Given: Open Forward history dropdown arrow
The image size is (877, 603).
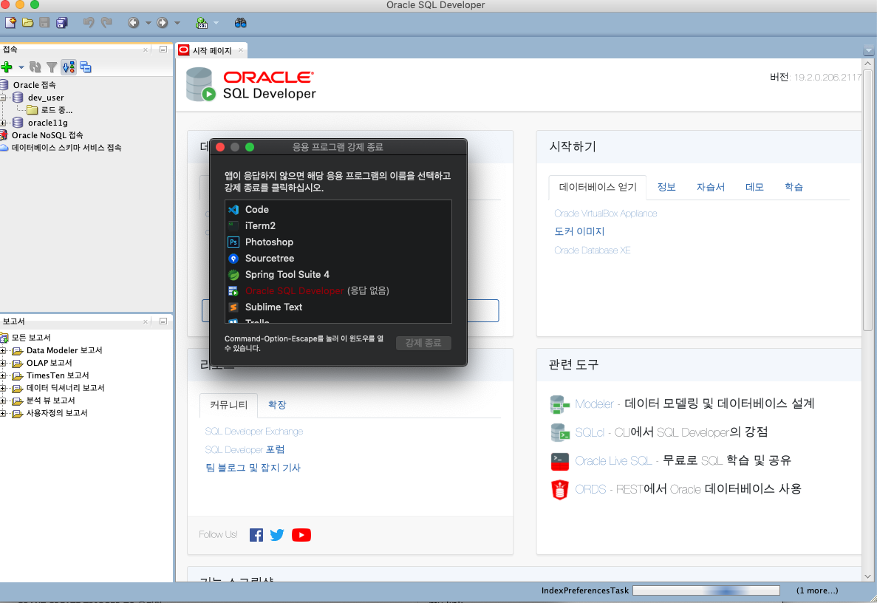Looking at the screenshot, I should [177, 23].
